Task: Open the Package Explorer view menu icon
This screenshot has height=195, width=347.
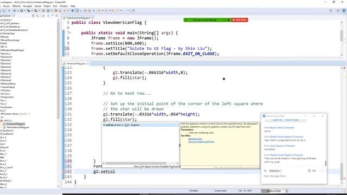Action: [48, 16]
